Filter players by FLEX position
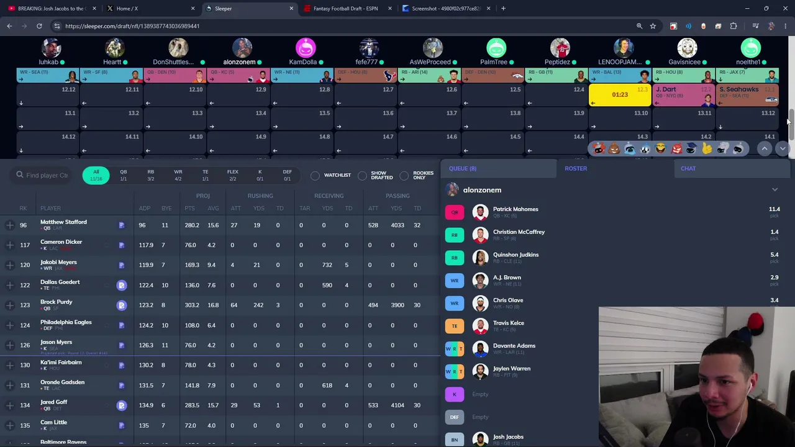The image size is (795, 447). tap(233, 176)
